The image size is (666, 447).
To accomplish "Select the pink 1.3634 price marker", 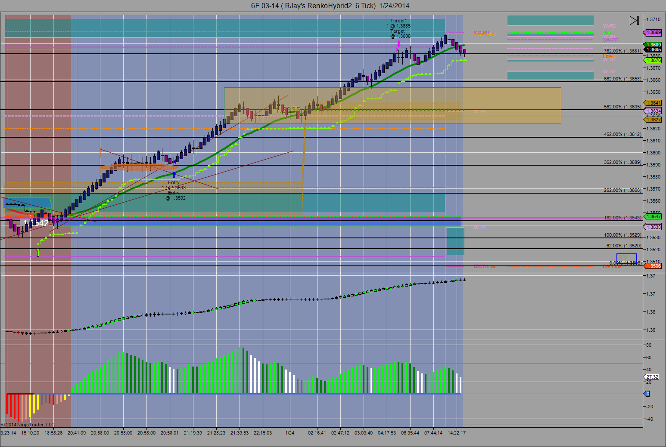I will click(653, 111).
